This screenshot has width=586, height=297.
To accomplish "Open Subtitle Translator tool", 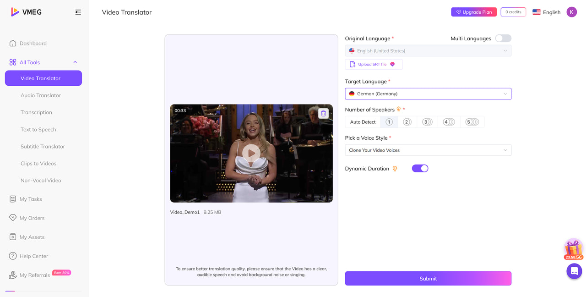I will click(x=43, y=147).
